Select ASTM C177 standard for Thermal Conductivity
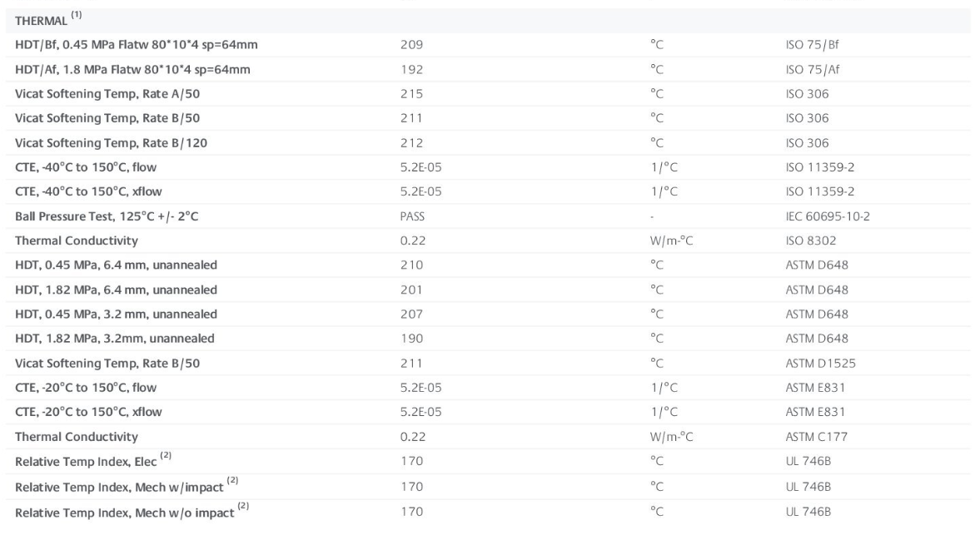 (x=817, y=436)
